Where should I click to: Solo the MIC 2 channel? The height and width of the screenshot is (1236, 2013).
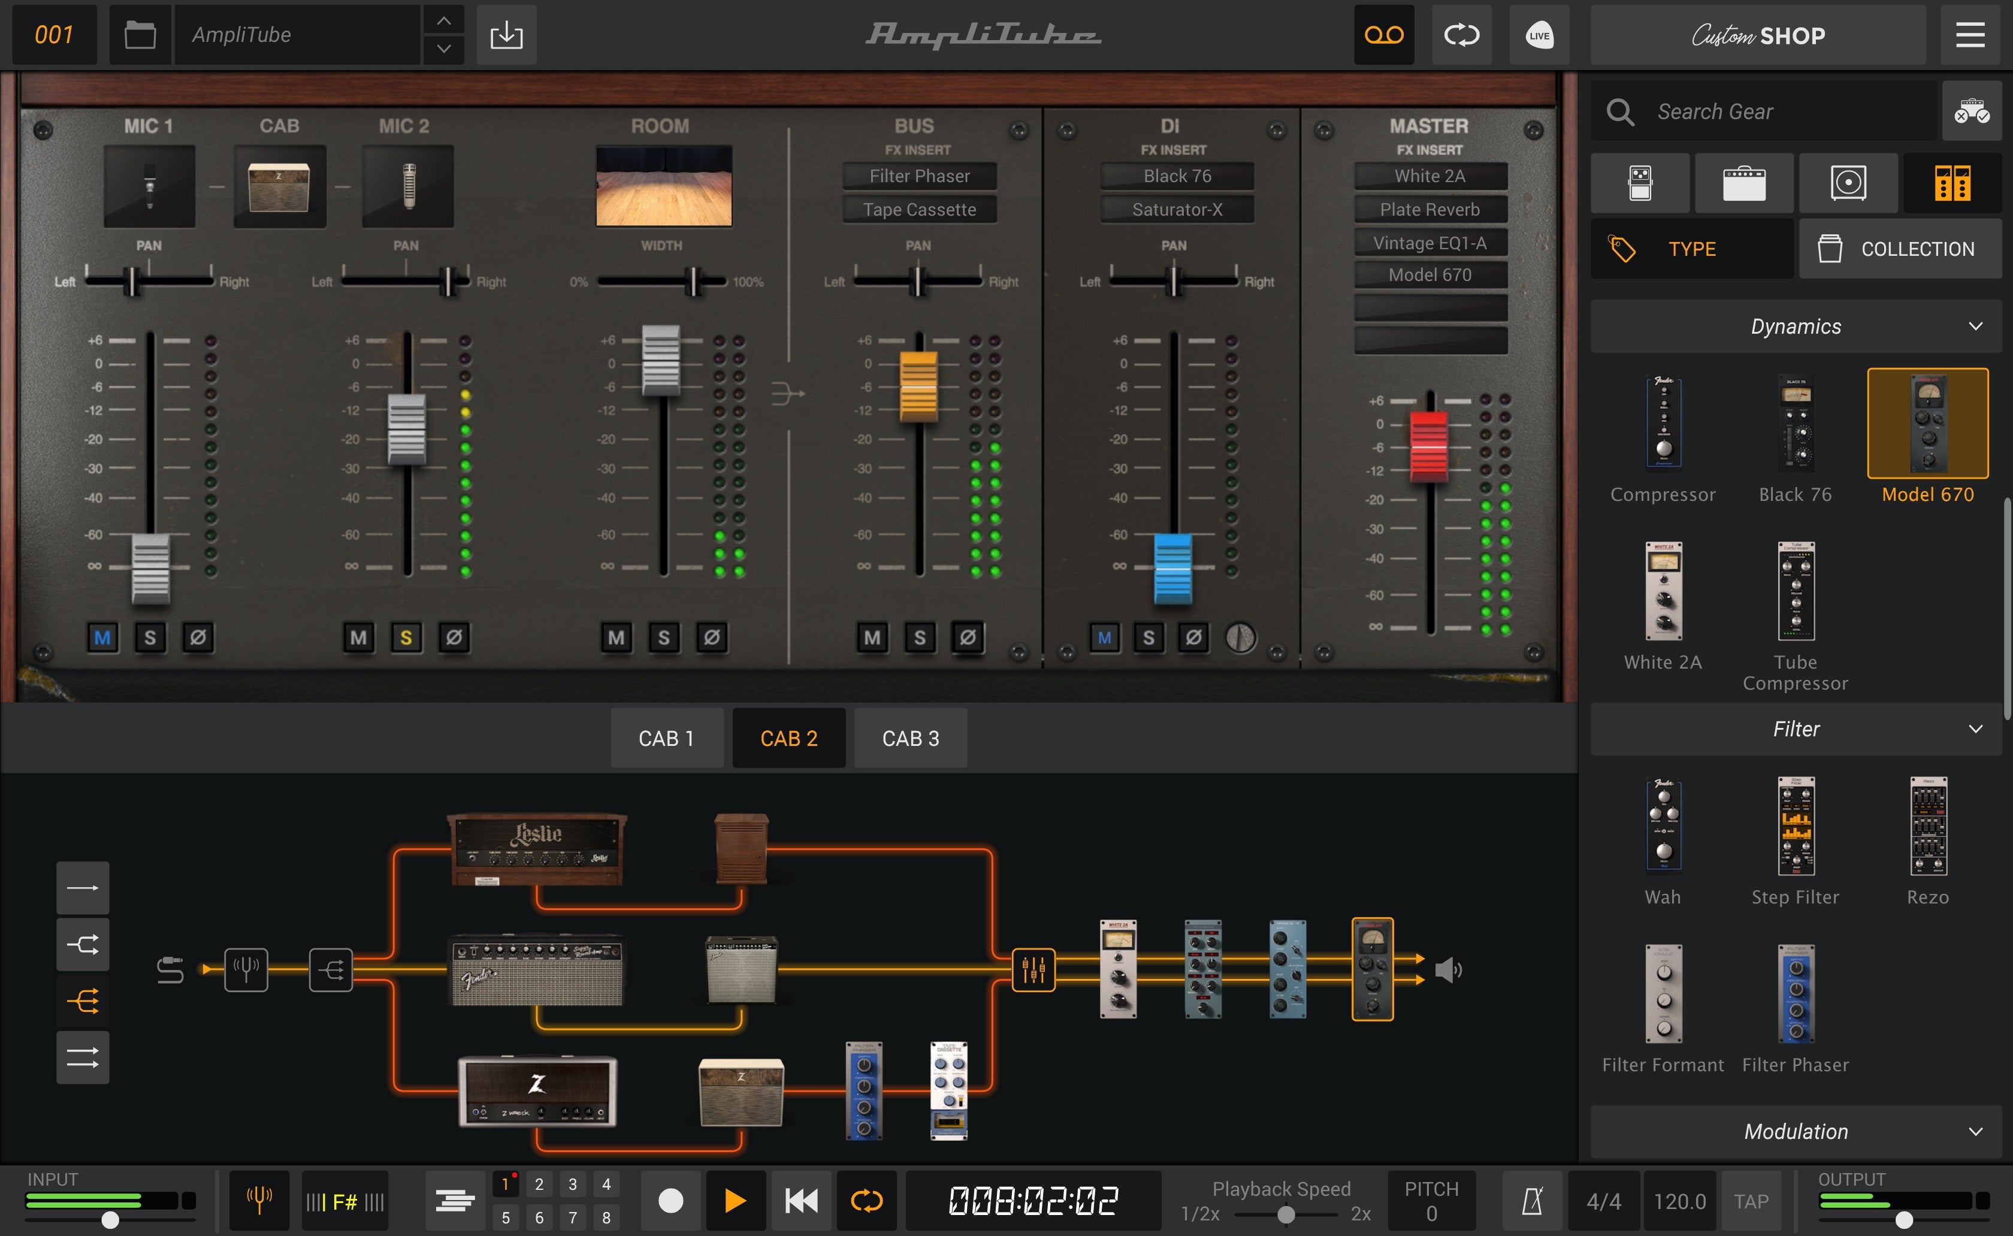click(406, 637)
